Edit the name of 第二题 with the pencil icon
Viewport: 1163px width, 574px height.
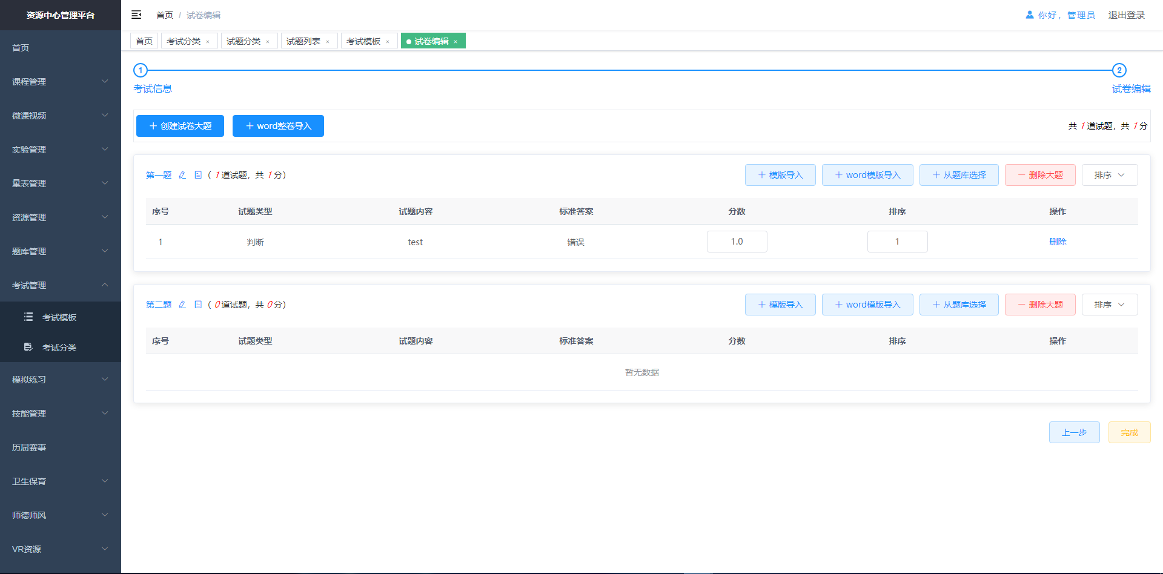click(x=182, y=305)
